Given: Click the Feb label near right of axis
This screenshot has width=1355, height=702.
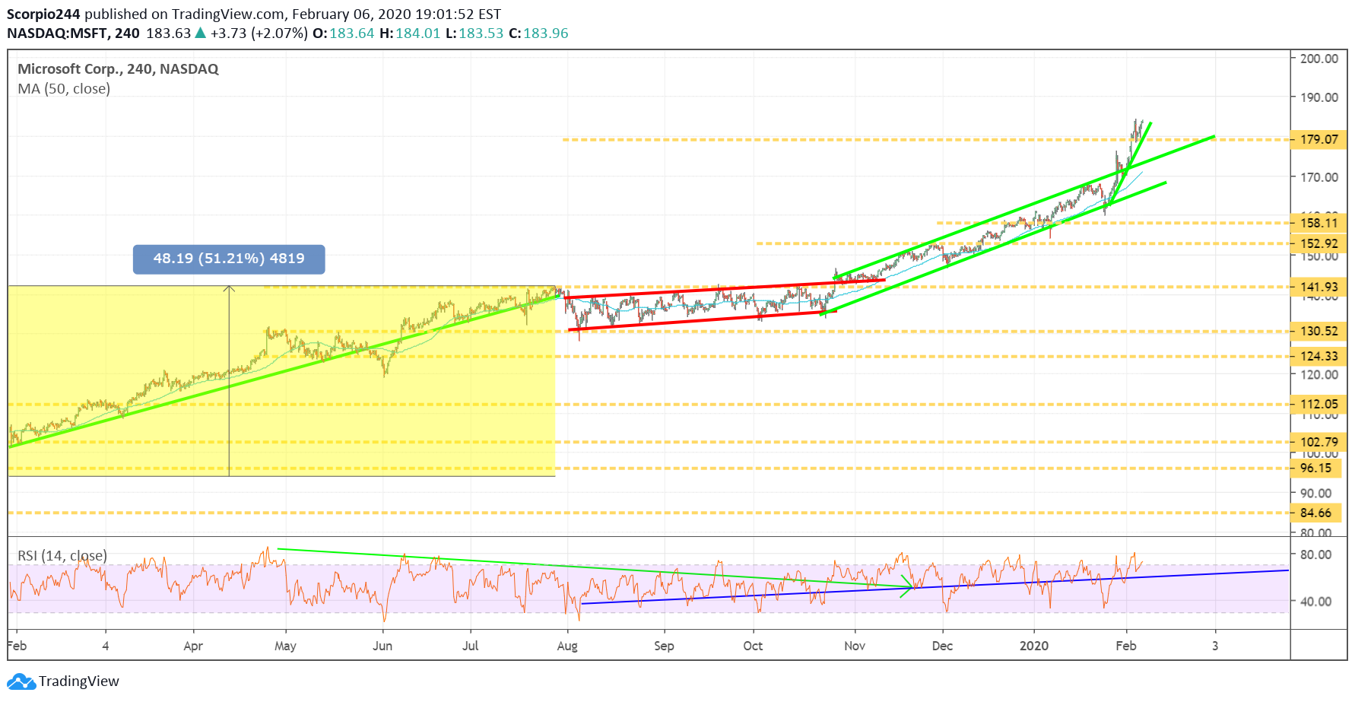Looking at the screenshot, I should tap(1126, 646).
